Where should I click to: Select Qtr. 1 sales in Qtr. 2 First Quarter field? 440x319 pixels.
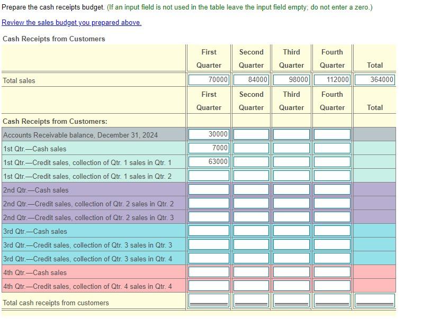(x=209, y=176)
